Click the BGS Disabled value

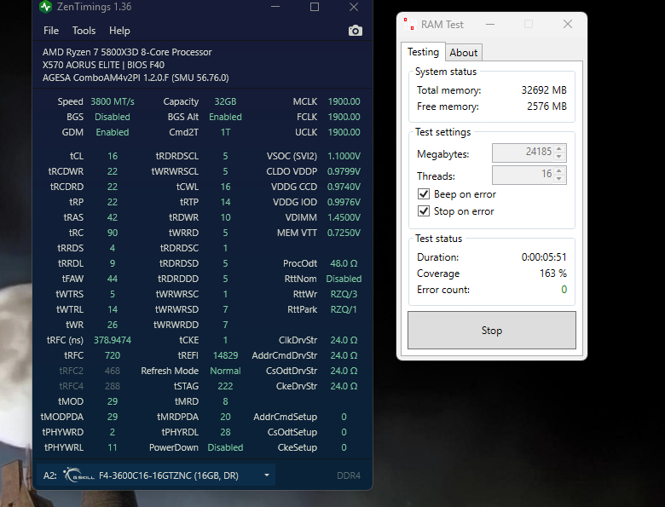(x=113, y=117)
